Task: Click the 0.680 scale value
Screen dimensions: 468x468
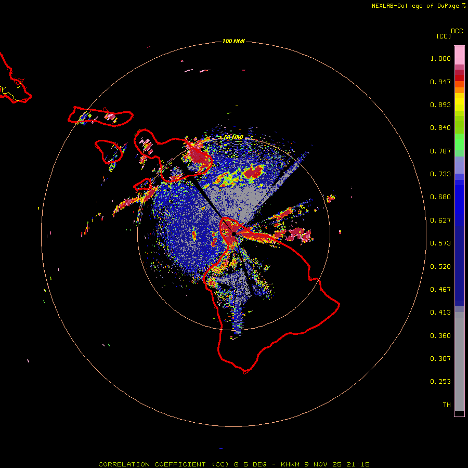Action: pos(440,197)
